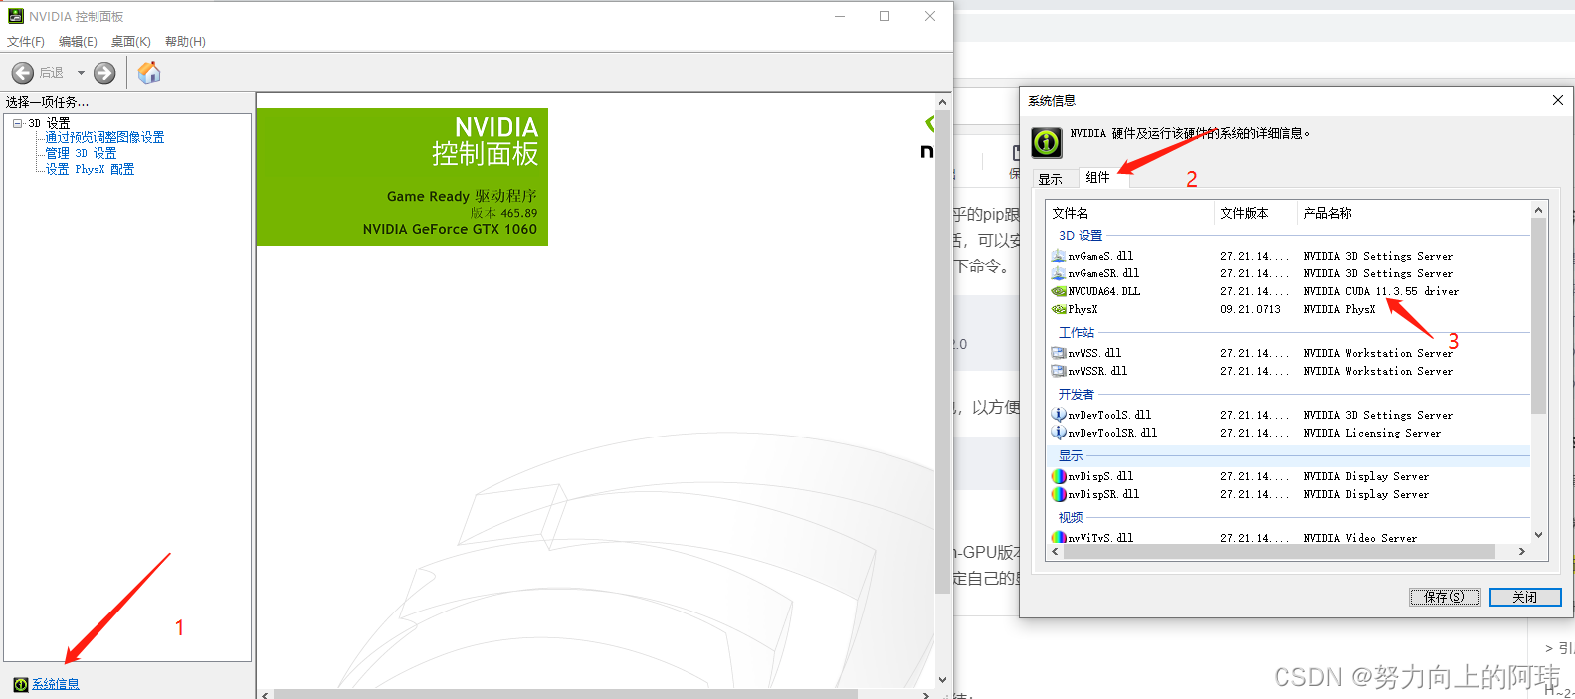Click the nvViTvS.dll file icon

(x=1059, y=537)
